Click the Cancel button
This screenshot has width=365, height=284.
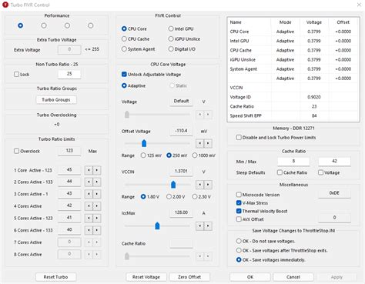[x=293, y=277]
